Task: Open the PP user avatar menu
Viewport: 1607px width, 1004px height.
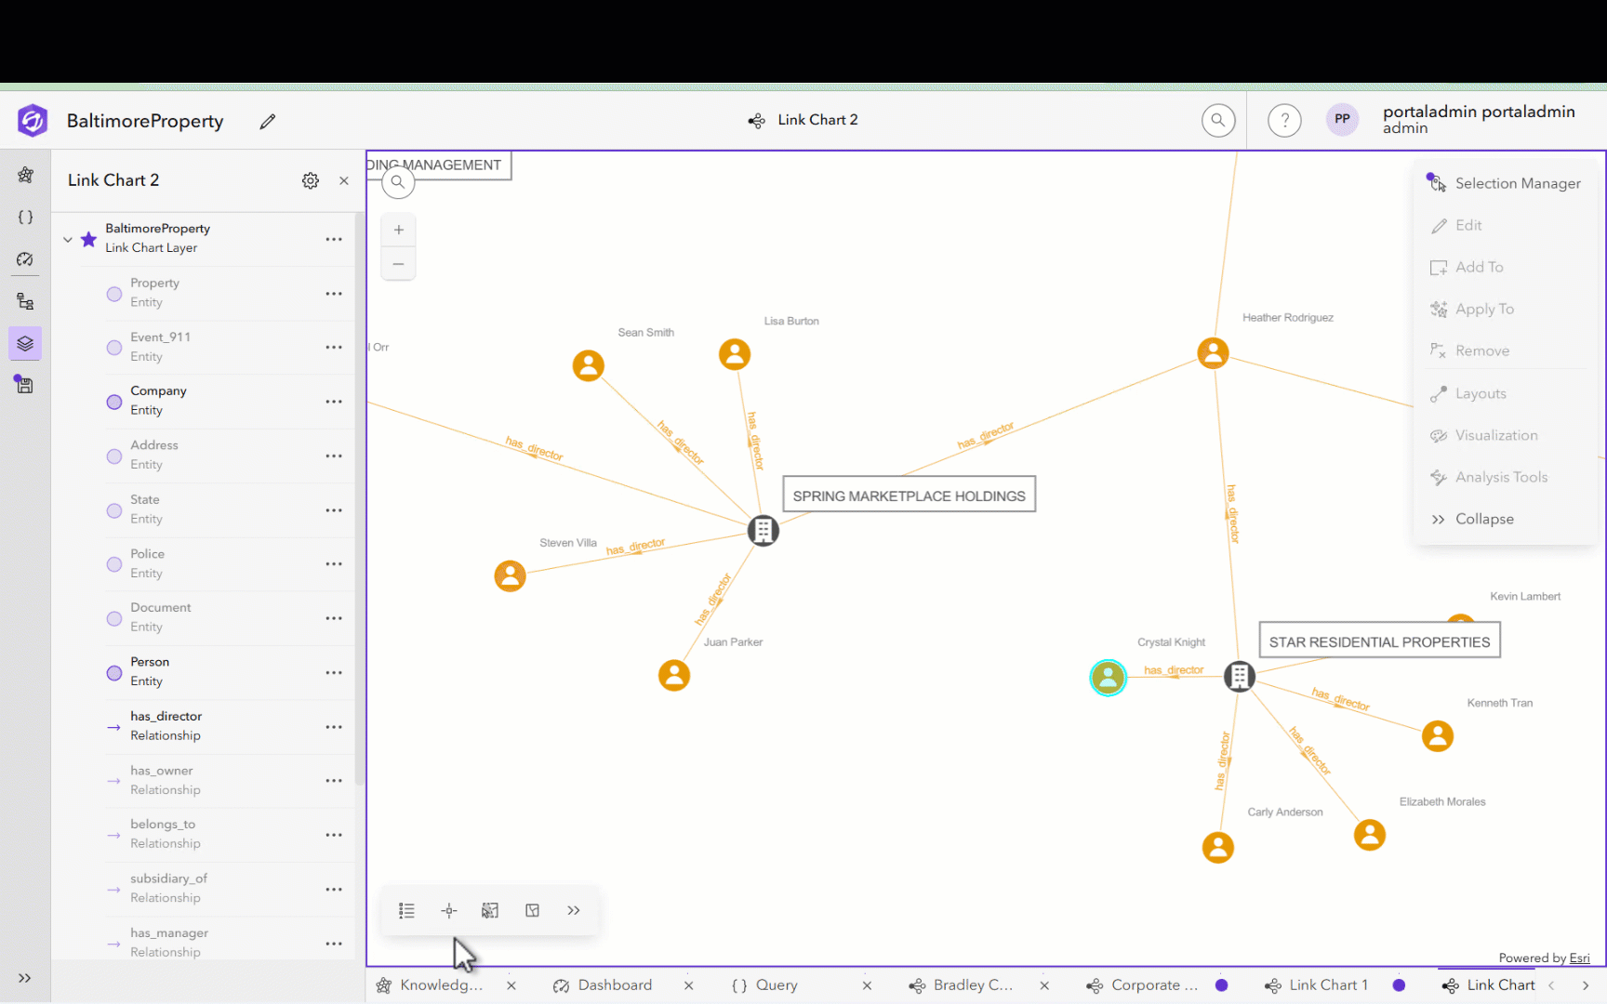Action: point(1342,120)
